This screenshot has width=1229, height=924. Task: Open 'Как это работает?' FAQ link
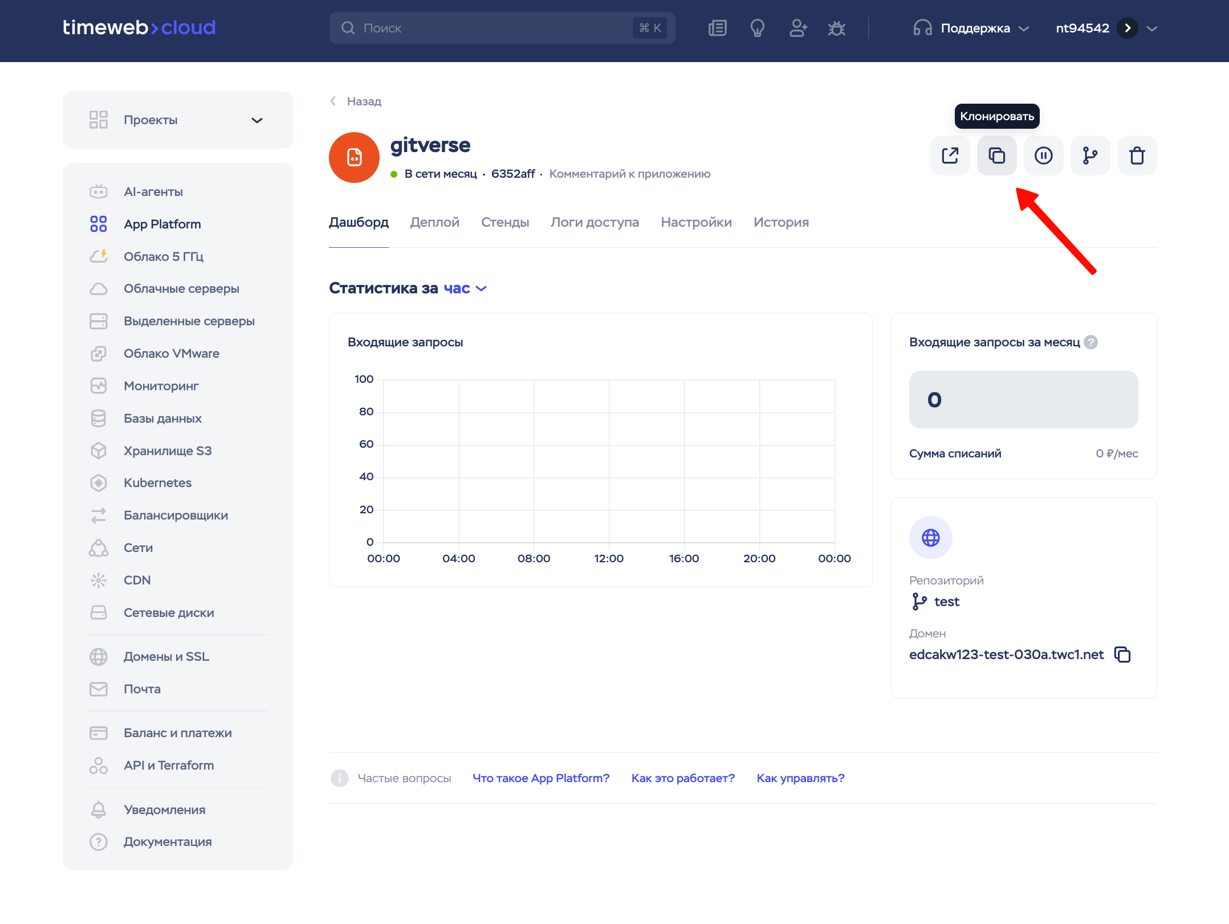(683, 778)
